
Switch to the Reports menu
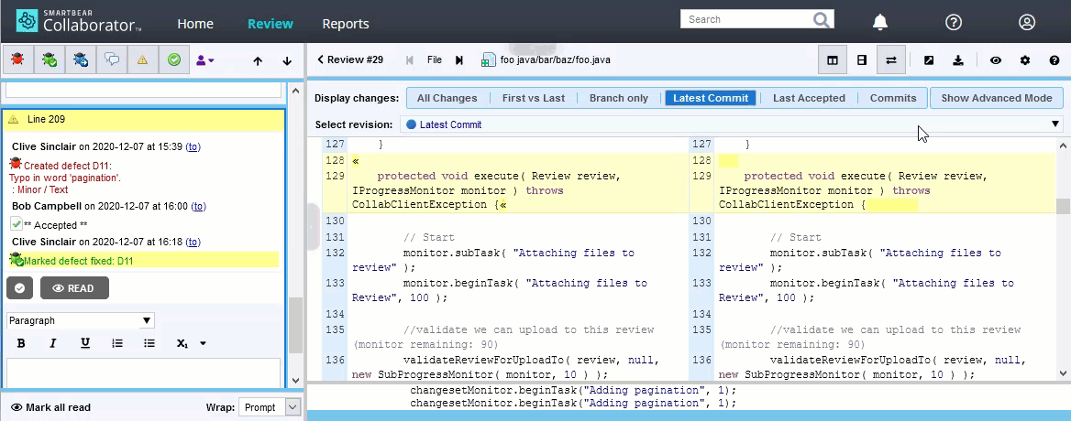coord(346,24)
